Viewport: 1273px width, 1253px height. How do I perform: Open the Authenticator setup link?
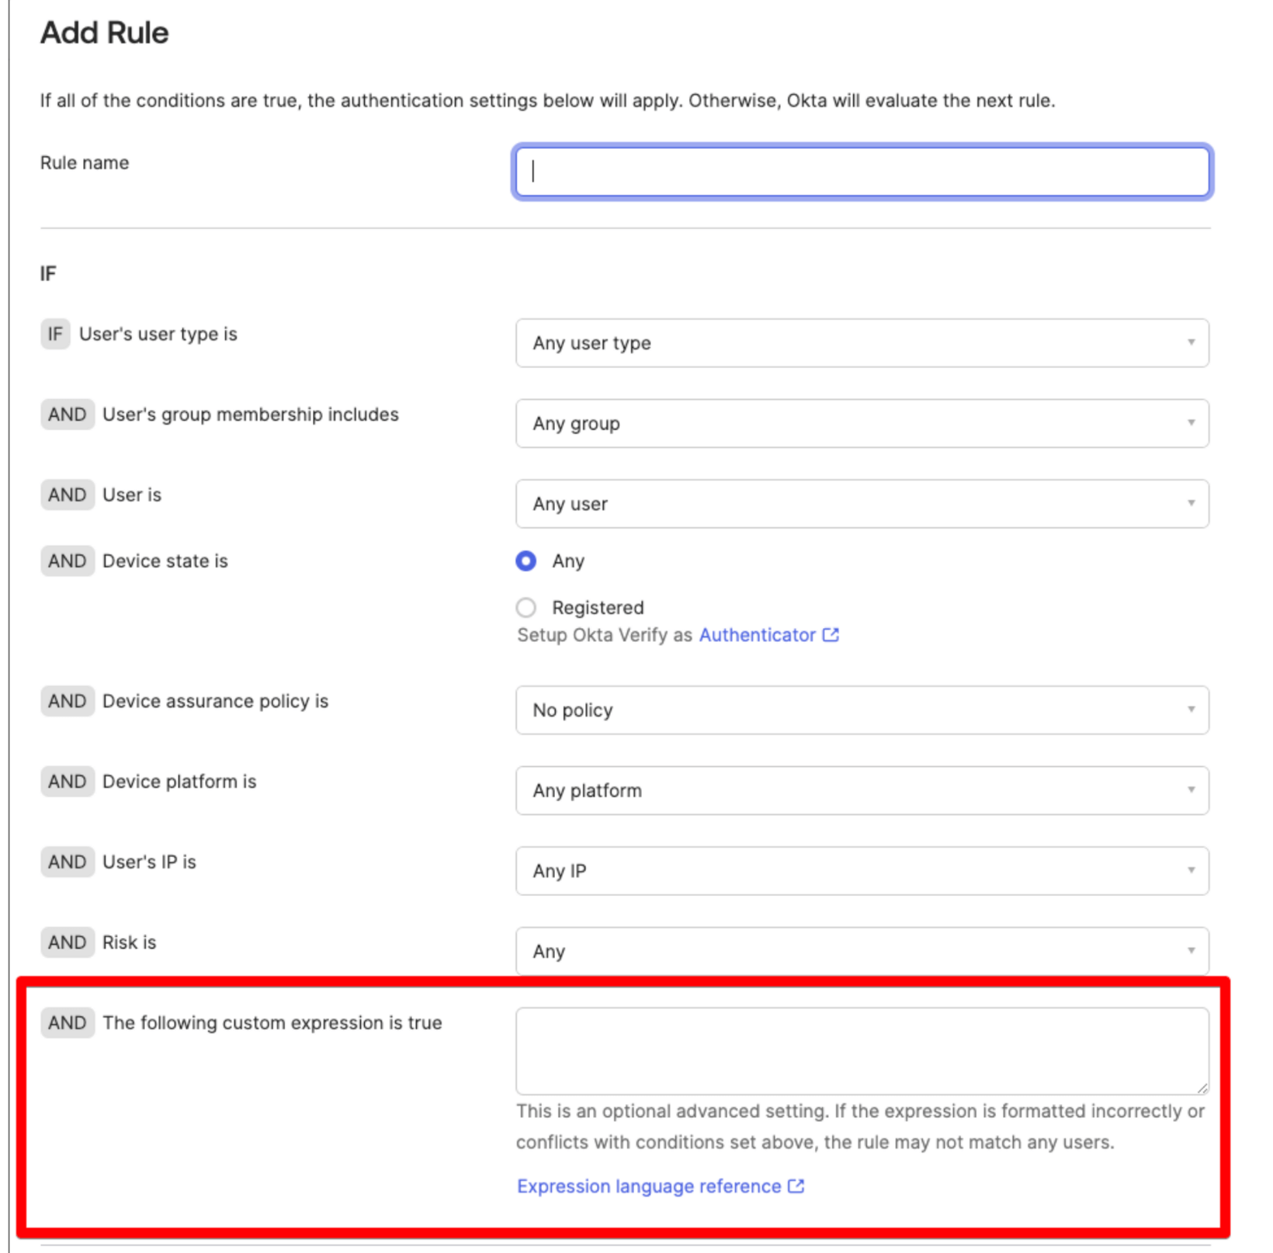pos(757,635)
